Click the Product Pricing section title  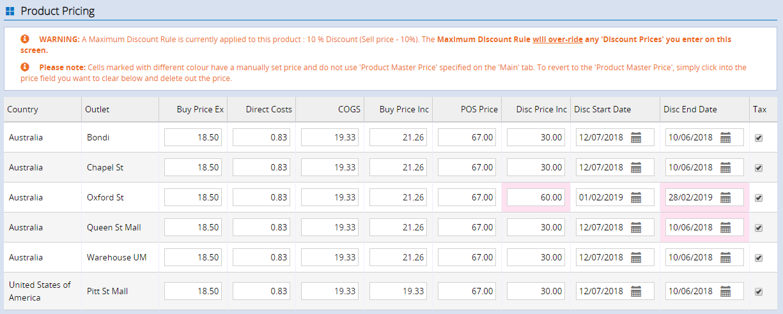[x=58, y=11]
